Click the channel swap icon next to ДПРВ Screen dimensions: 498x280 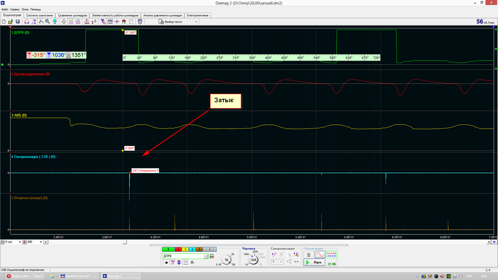[x=212, y=256]
